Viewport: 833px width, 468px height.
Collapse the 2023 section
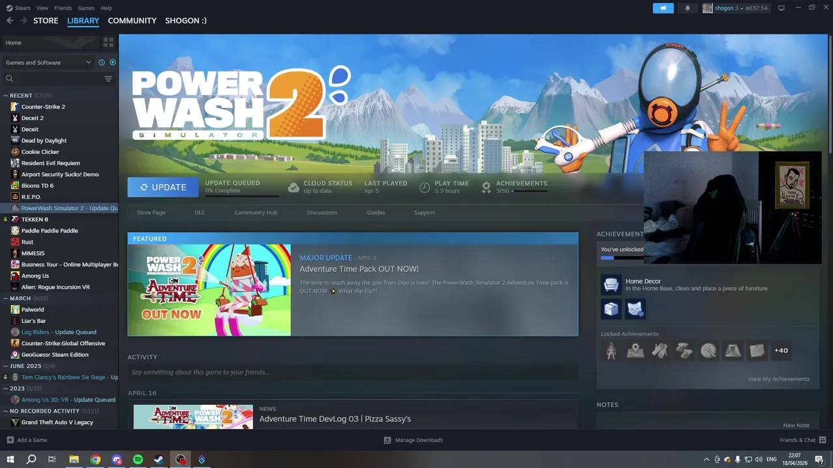pyautogui.click(x=6, y=388)
